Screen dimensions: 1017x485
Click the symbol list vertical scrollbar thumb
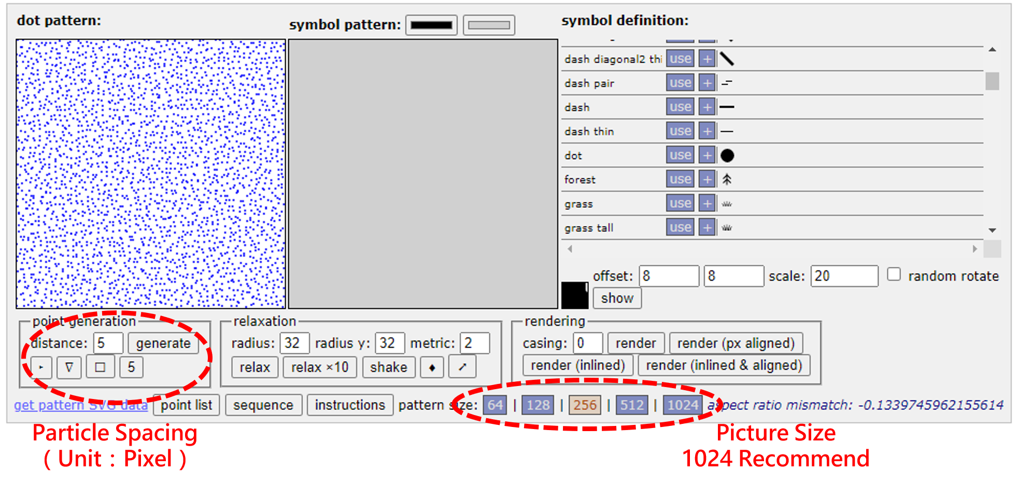(x=992, y=81)
